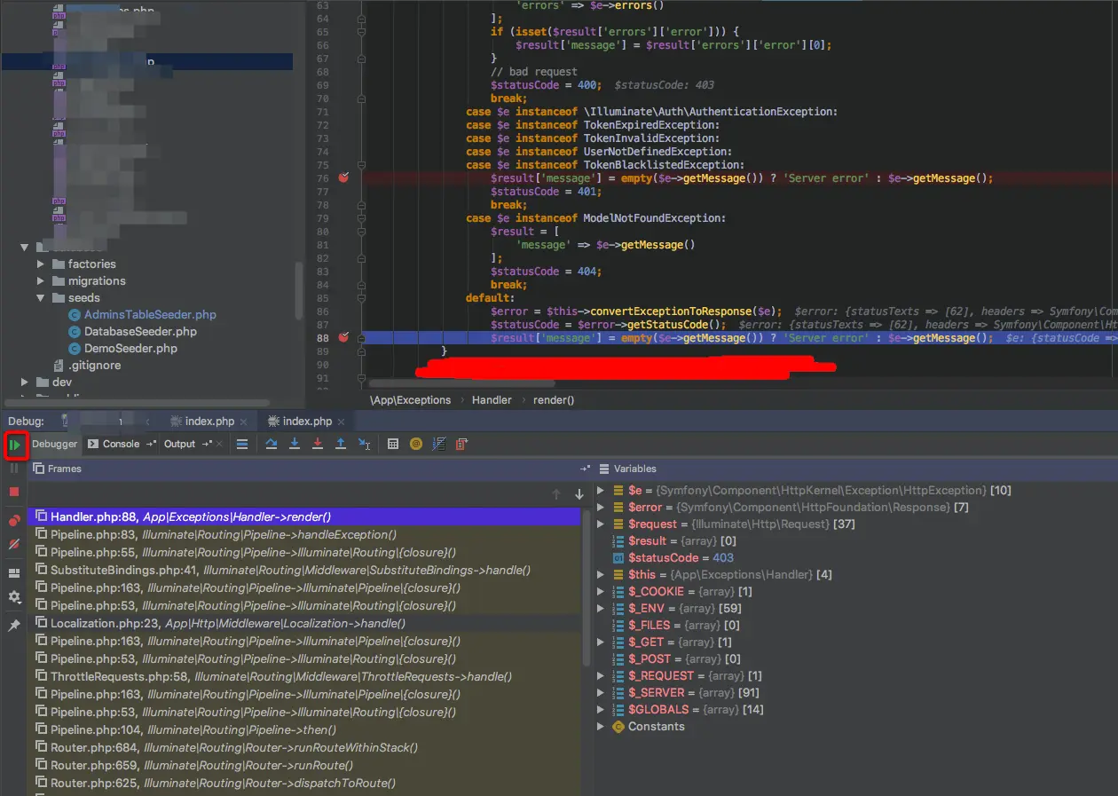Expand the $this variable node
The width and height of the screenshot is (1118, 796).
[601, 574]
